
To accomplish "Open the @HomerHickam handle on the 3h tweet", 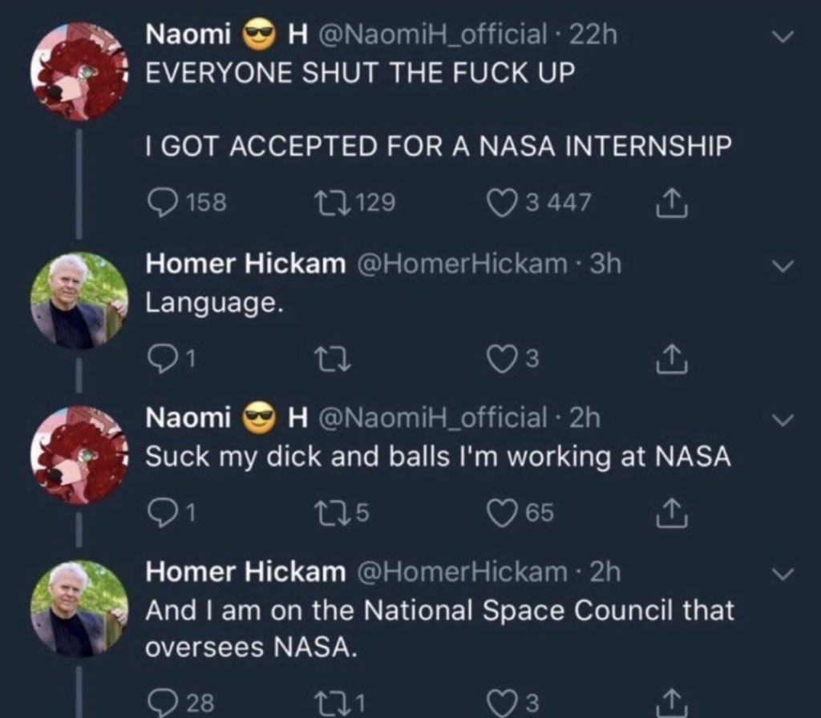I will (x=463, y=264).
